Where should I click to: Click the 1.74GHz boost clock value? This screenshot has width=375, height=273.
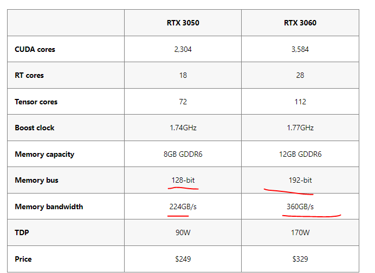click(183, 128)
